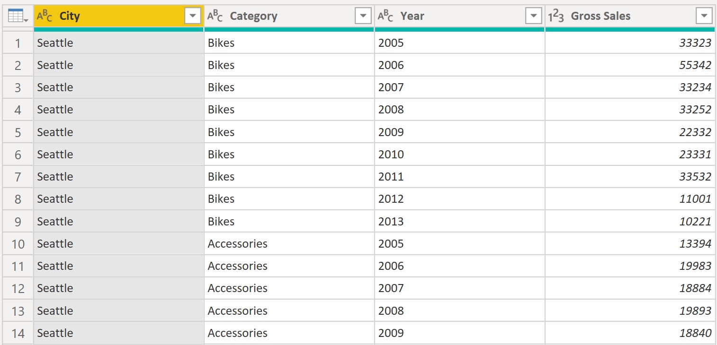Click the ABC data type icon on Year column
717x345 pixels.
point(385,16)
